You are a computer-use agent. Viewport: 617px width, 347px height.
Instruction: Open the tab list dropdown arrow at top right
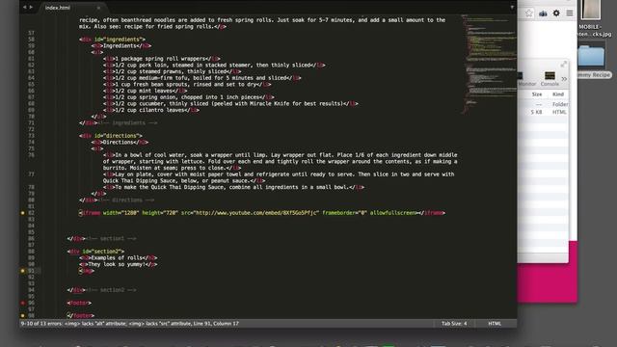point(512,7)
